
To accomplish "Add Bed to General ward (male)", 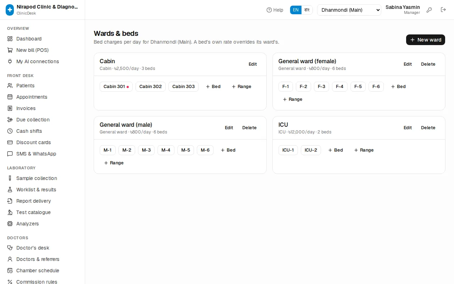I will point(228,150).
